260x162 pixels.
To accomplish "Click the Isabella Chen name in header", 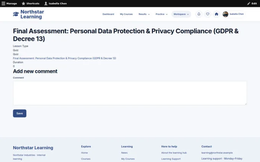I will point(237,14).
